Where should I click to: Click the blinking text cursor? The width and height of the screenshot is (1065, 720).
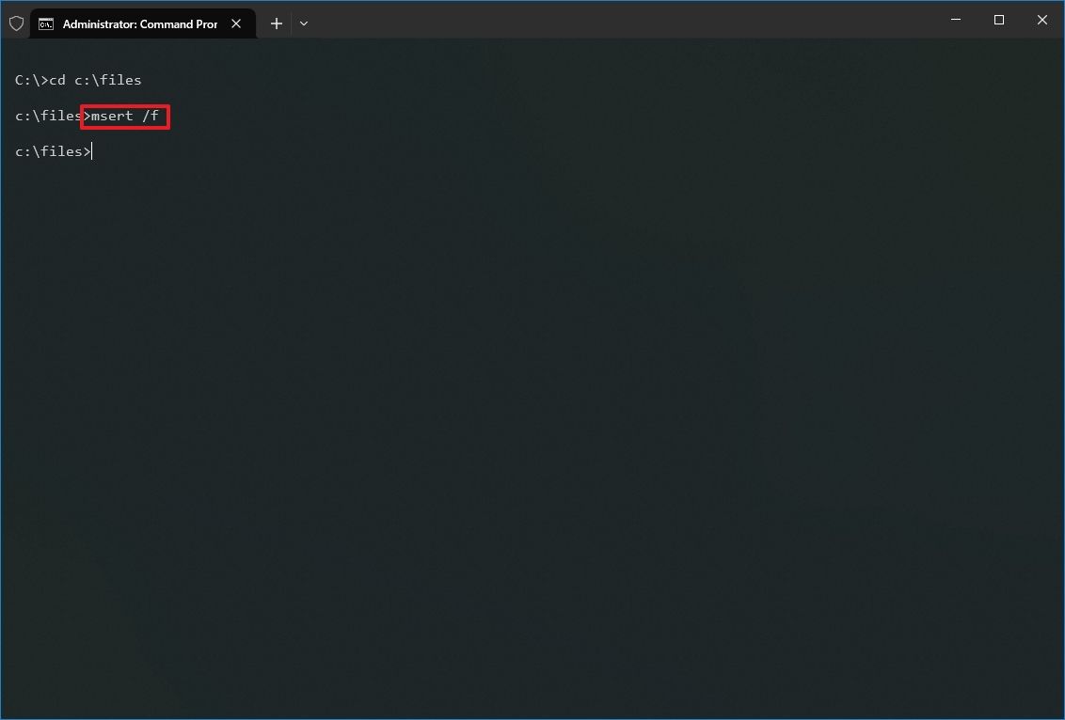coord(90,150)
